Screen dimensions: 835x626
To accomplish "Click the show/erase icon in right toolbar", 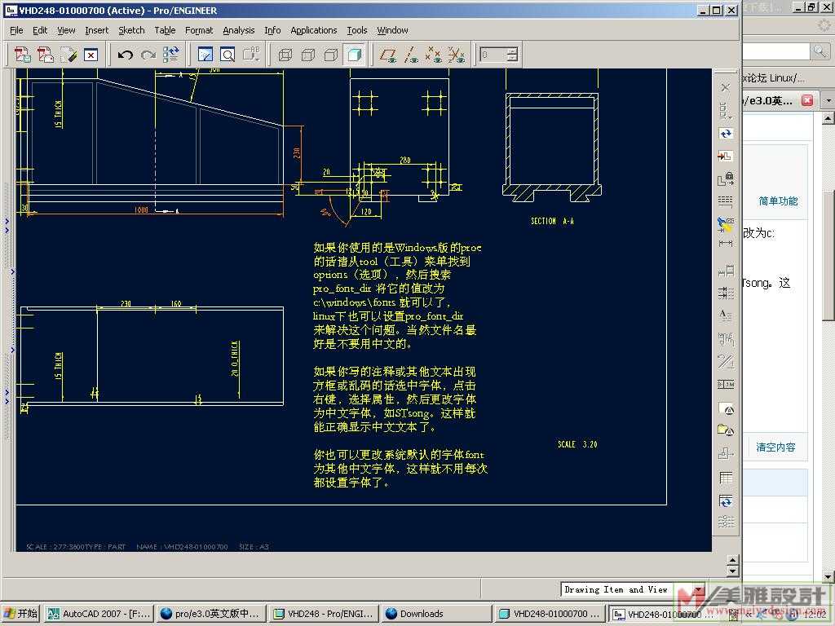I will (x=725, y=225).
